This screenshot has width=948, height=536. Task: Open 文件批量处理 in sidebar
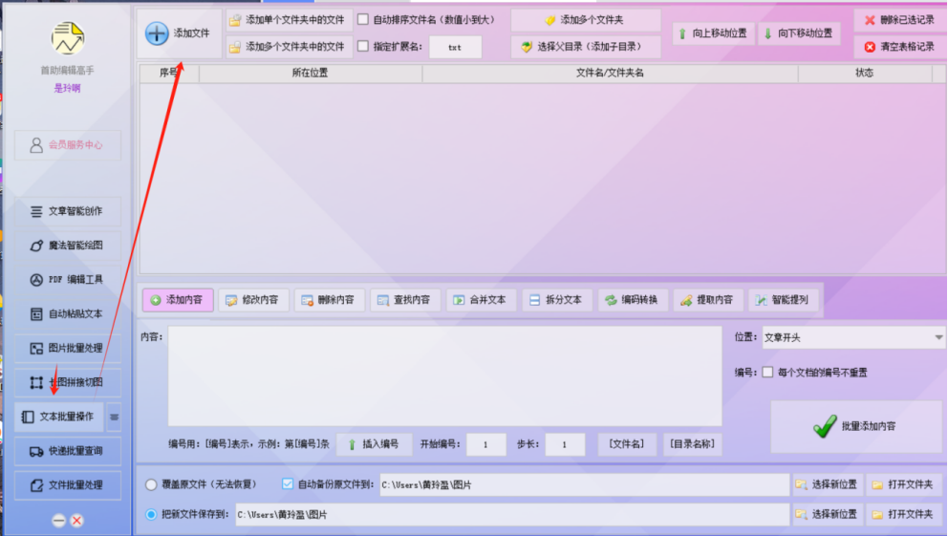(68, 485)
